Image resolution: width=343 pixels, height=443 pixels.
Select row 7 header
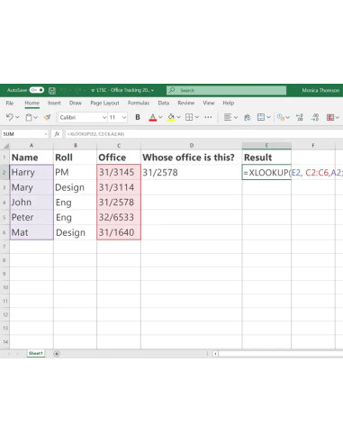(5, 247)
